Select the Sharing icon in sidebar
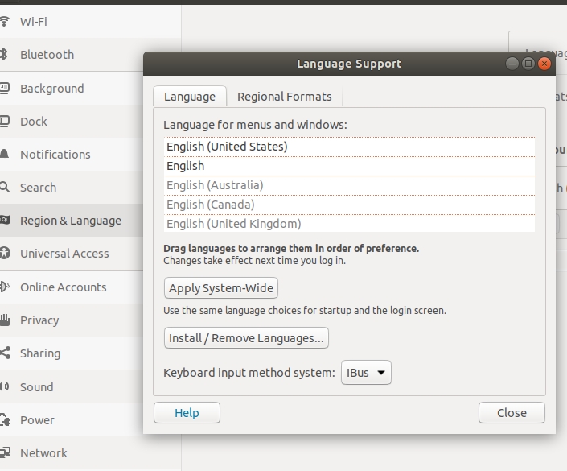567x471 pixels. point(4,353)
